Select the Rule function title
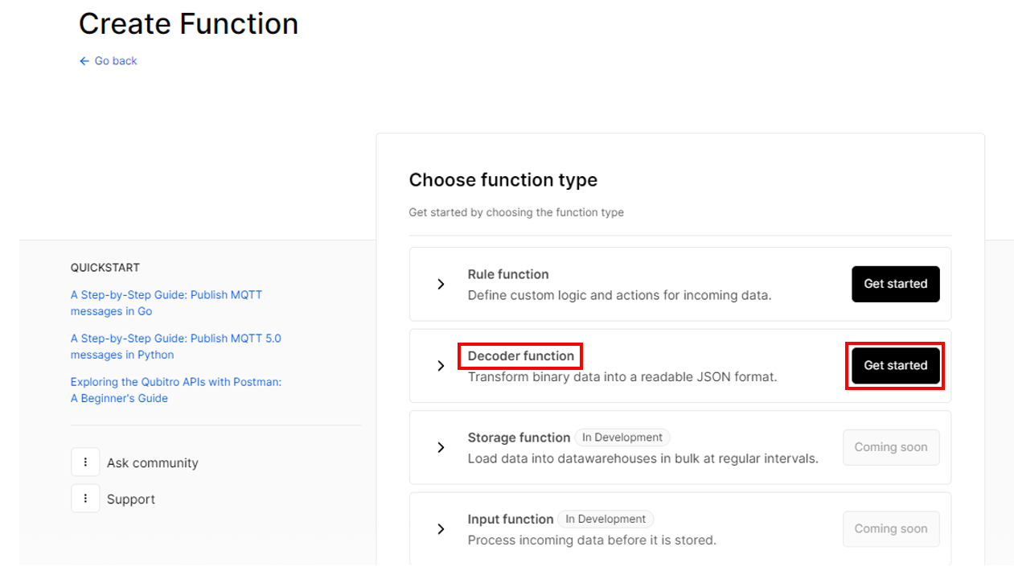The image size is (1014, 575). point(508,274)
